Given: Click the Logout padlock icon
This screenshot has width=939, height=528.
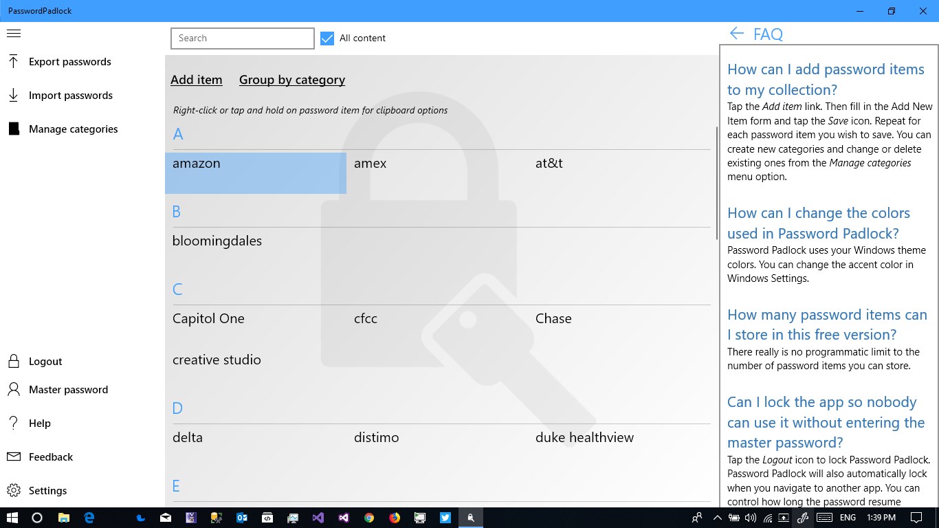Looking at the screenshot, I should coord(12,361).
